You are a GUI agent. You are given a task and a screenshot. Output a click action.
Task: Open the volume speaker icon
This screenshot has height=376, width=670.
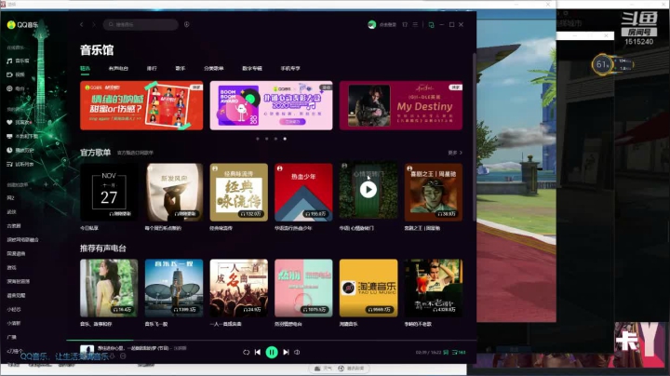pyautogui.click(x=297, y=353)
